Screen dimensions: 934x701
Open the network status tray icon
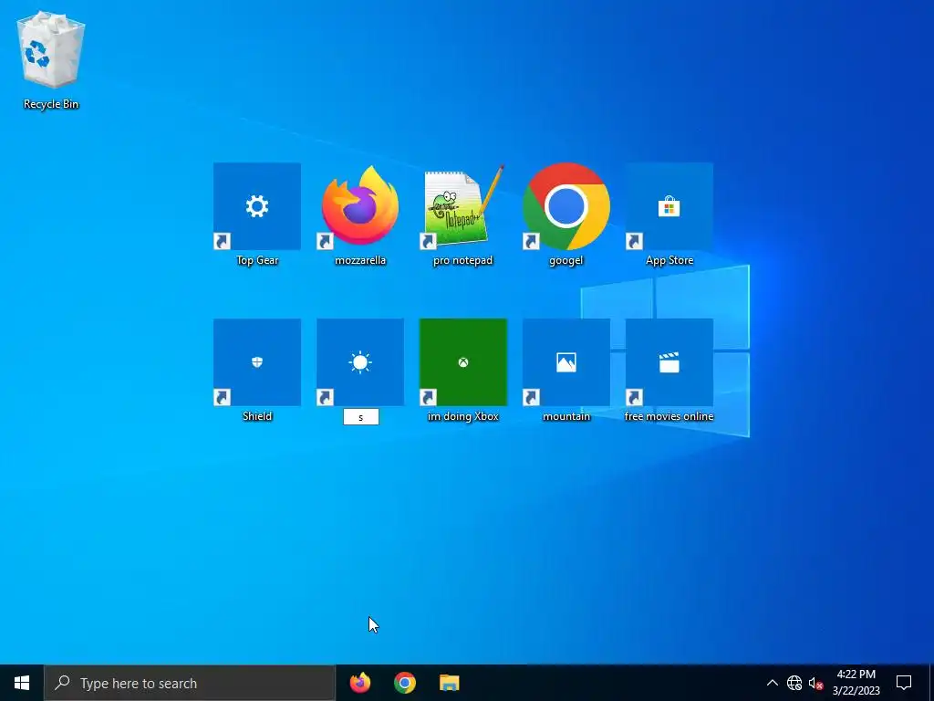tap(794, 683)
